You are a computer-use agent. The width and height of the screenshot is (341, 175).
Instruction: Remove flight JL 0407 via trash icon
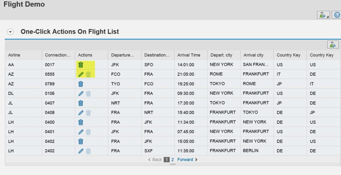(81, 103)
